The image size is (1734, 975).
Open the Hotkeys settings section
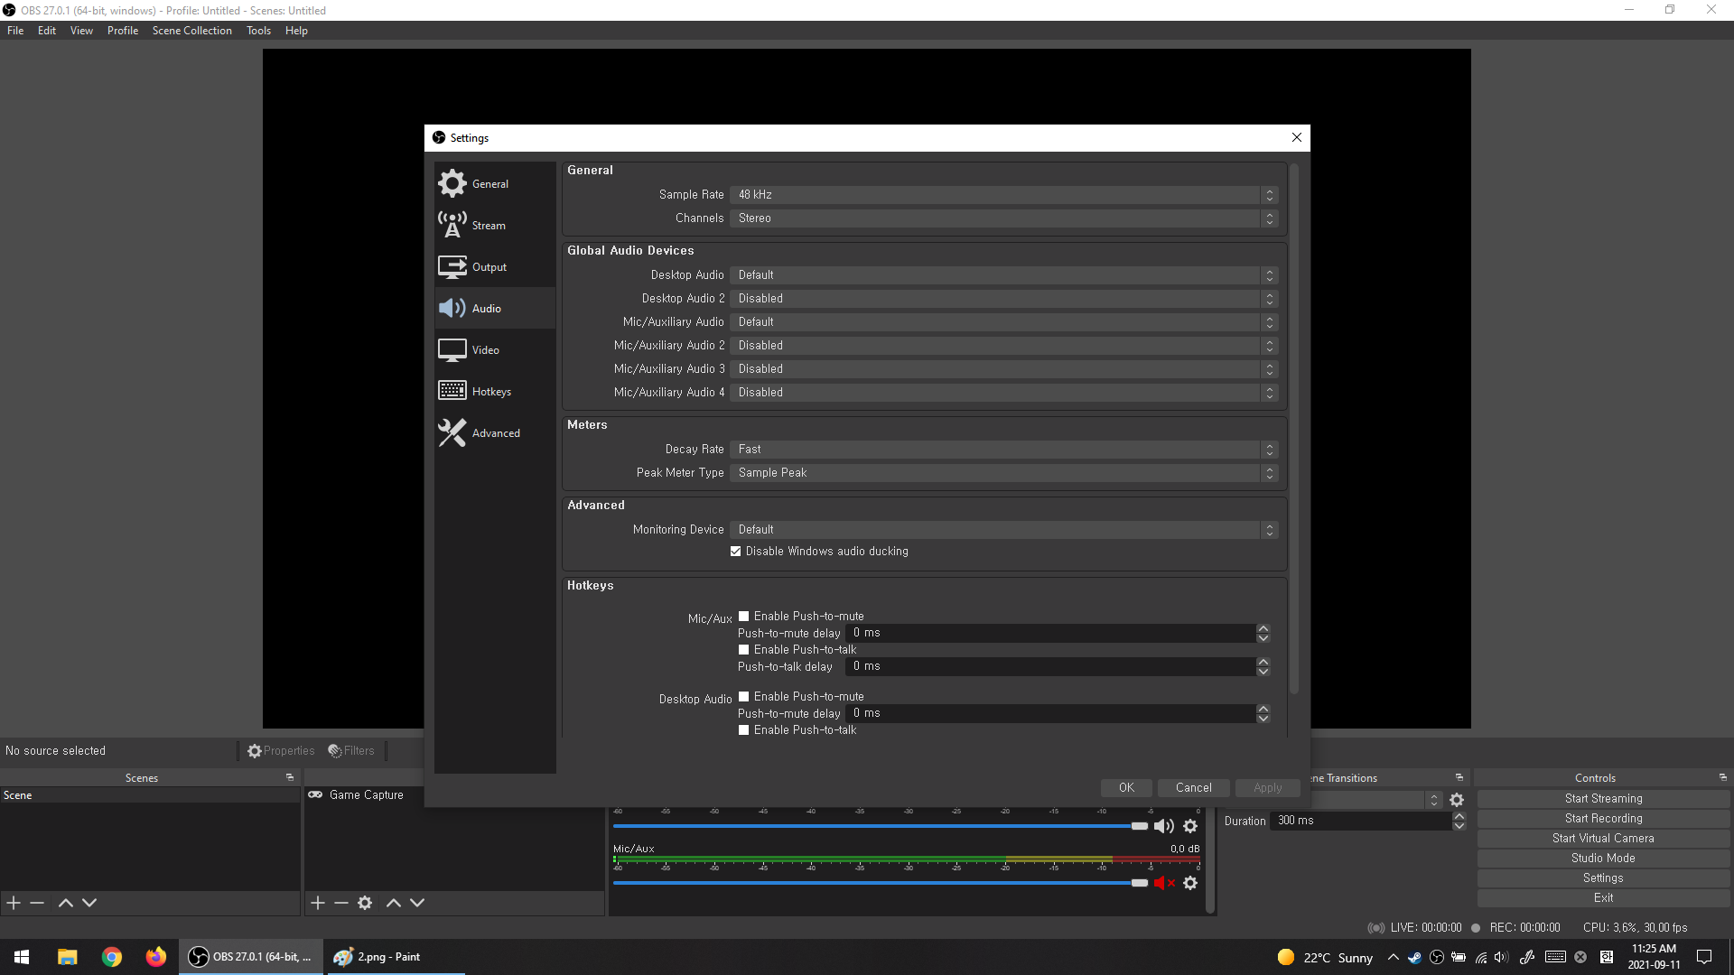pos(491,392)
